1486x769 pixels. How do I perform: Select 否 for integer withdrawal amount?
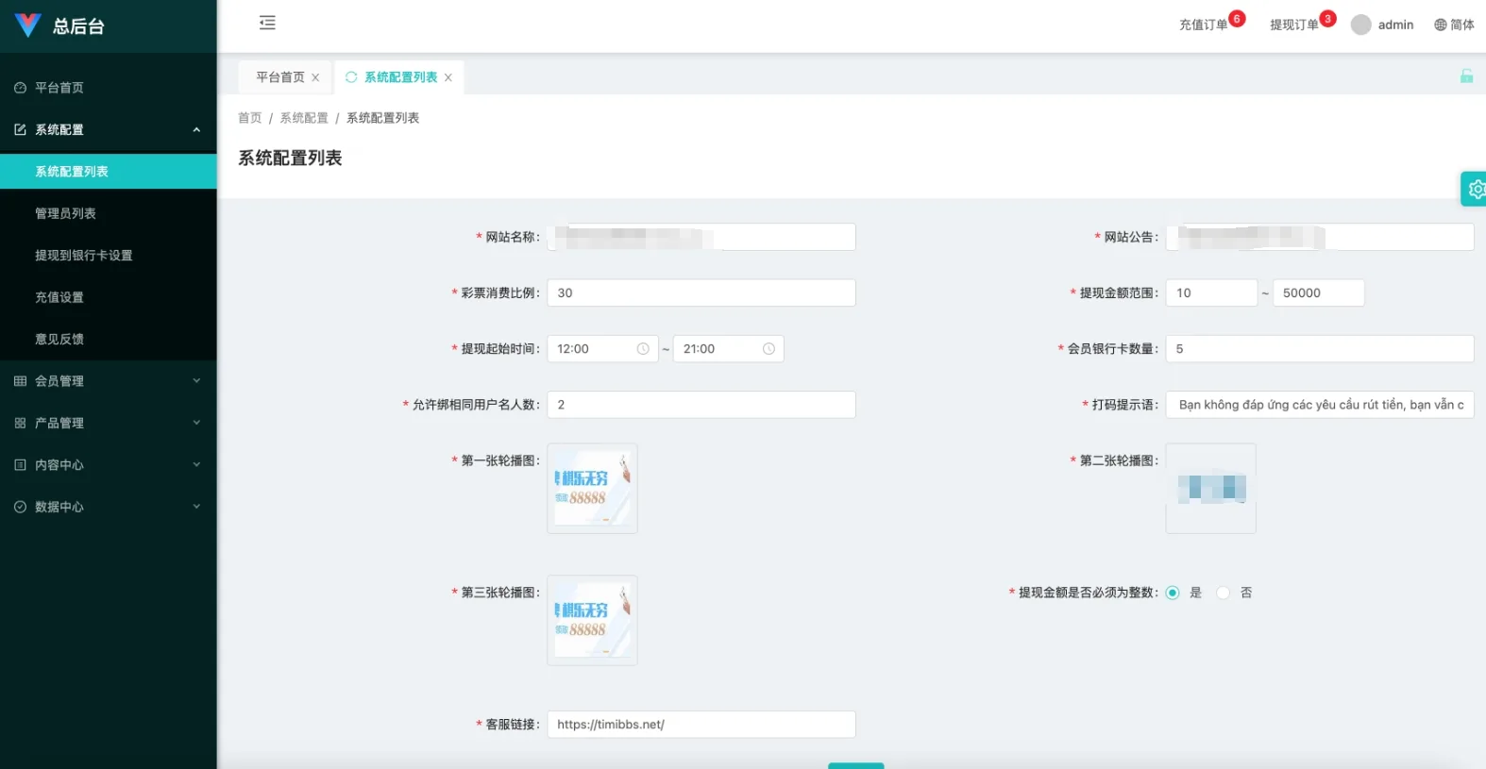pyautogui.click(x=1224, y=593)
